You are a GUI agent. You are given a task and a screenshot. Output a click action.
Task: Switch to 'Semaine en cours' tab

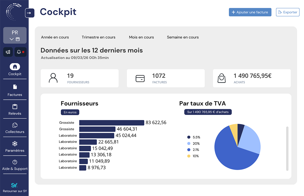[x=183, y=37]
